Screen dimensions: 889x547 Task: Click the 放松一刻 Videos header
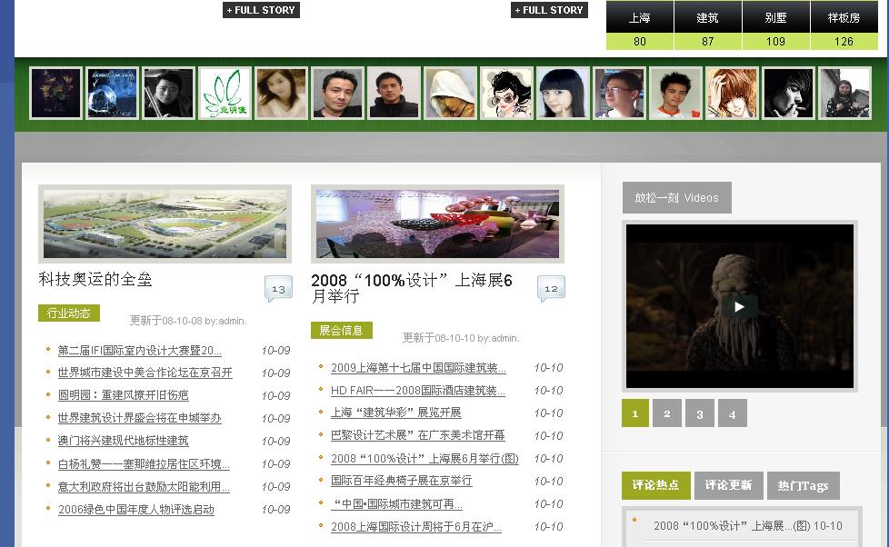pos(677,198)
